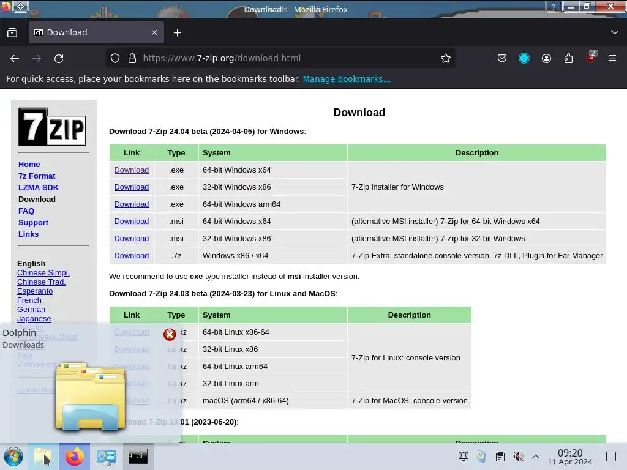Open Dolphin file manager from taskbar
627x470 pixels.
pyautogui.click(x=43, y=457)
